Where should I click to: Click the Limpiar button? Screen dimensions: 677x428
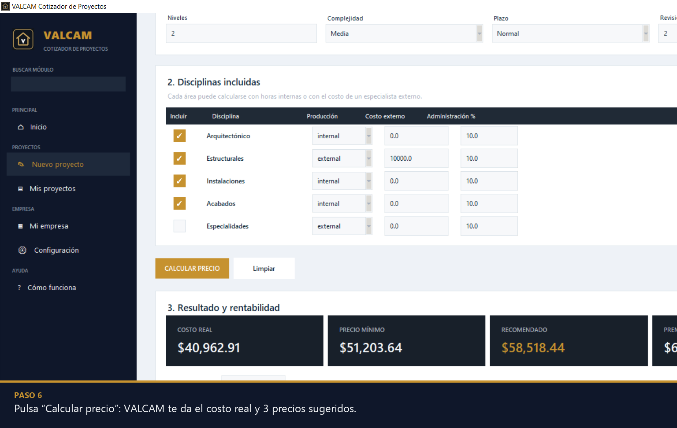pos(264,268)
